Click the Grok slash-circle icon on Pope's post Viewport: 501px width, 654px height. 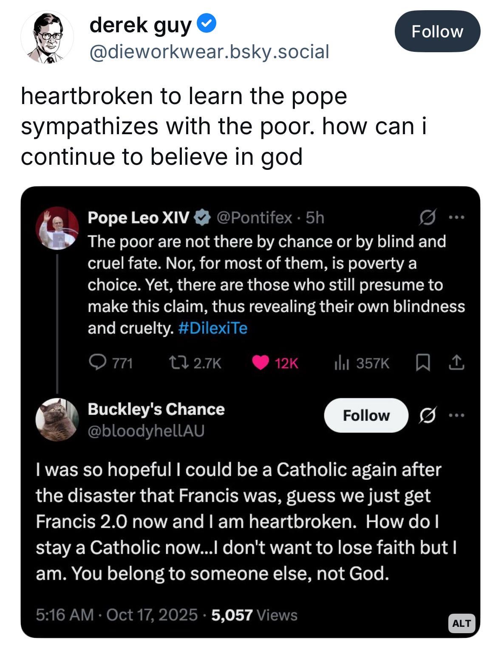pos(427,218)
